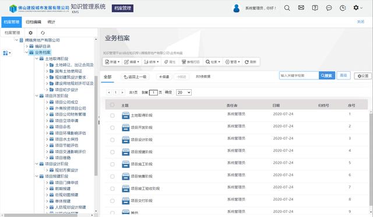Click the gear icon in tree panel header
Screen dimensions: 373x217
(30, 33)
